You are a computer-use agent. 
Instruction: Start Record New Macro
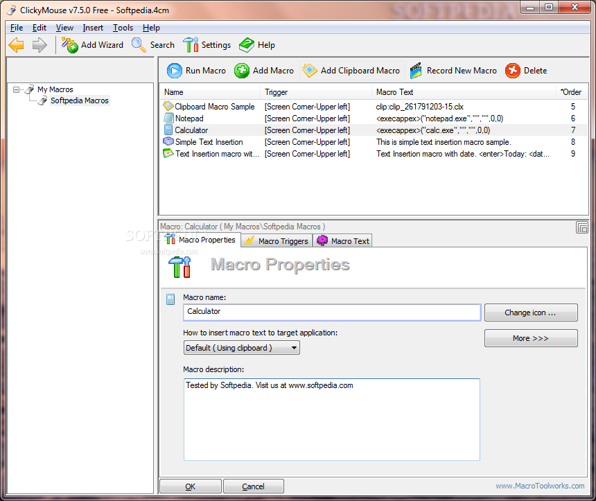click(453, 71)
